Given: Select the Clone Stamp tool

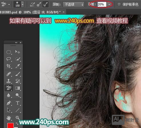Looking at the screenshot, I should point(9,81).
